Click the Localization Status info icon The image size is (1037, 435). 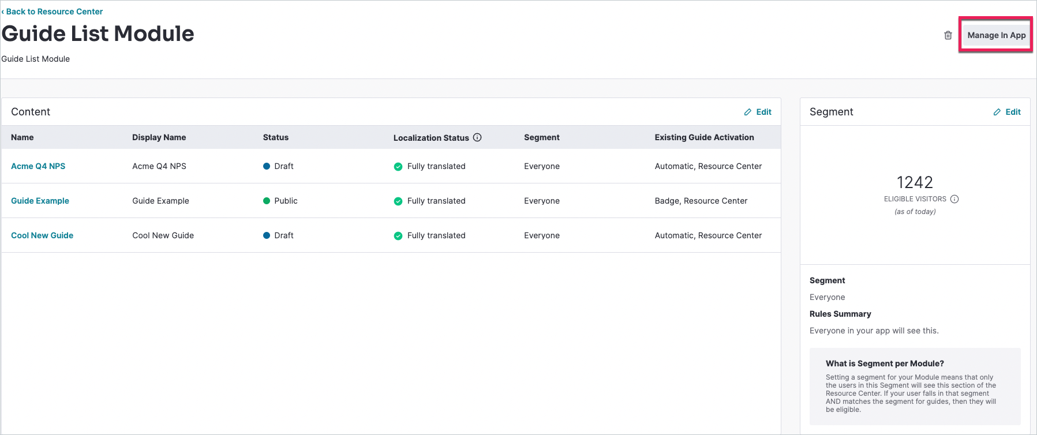click(x=477, y=137)
